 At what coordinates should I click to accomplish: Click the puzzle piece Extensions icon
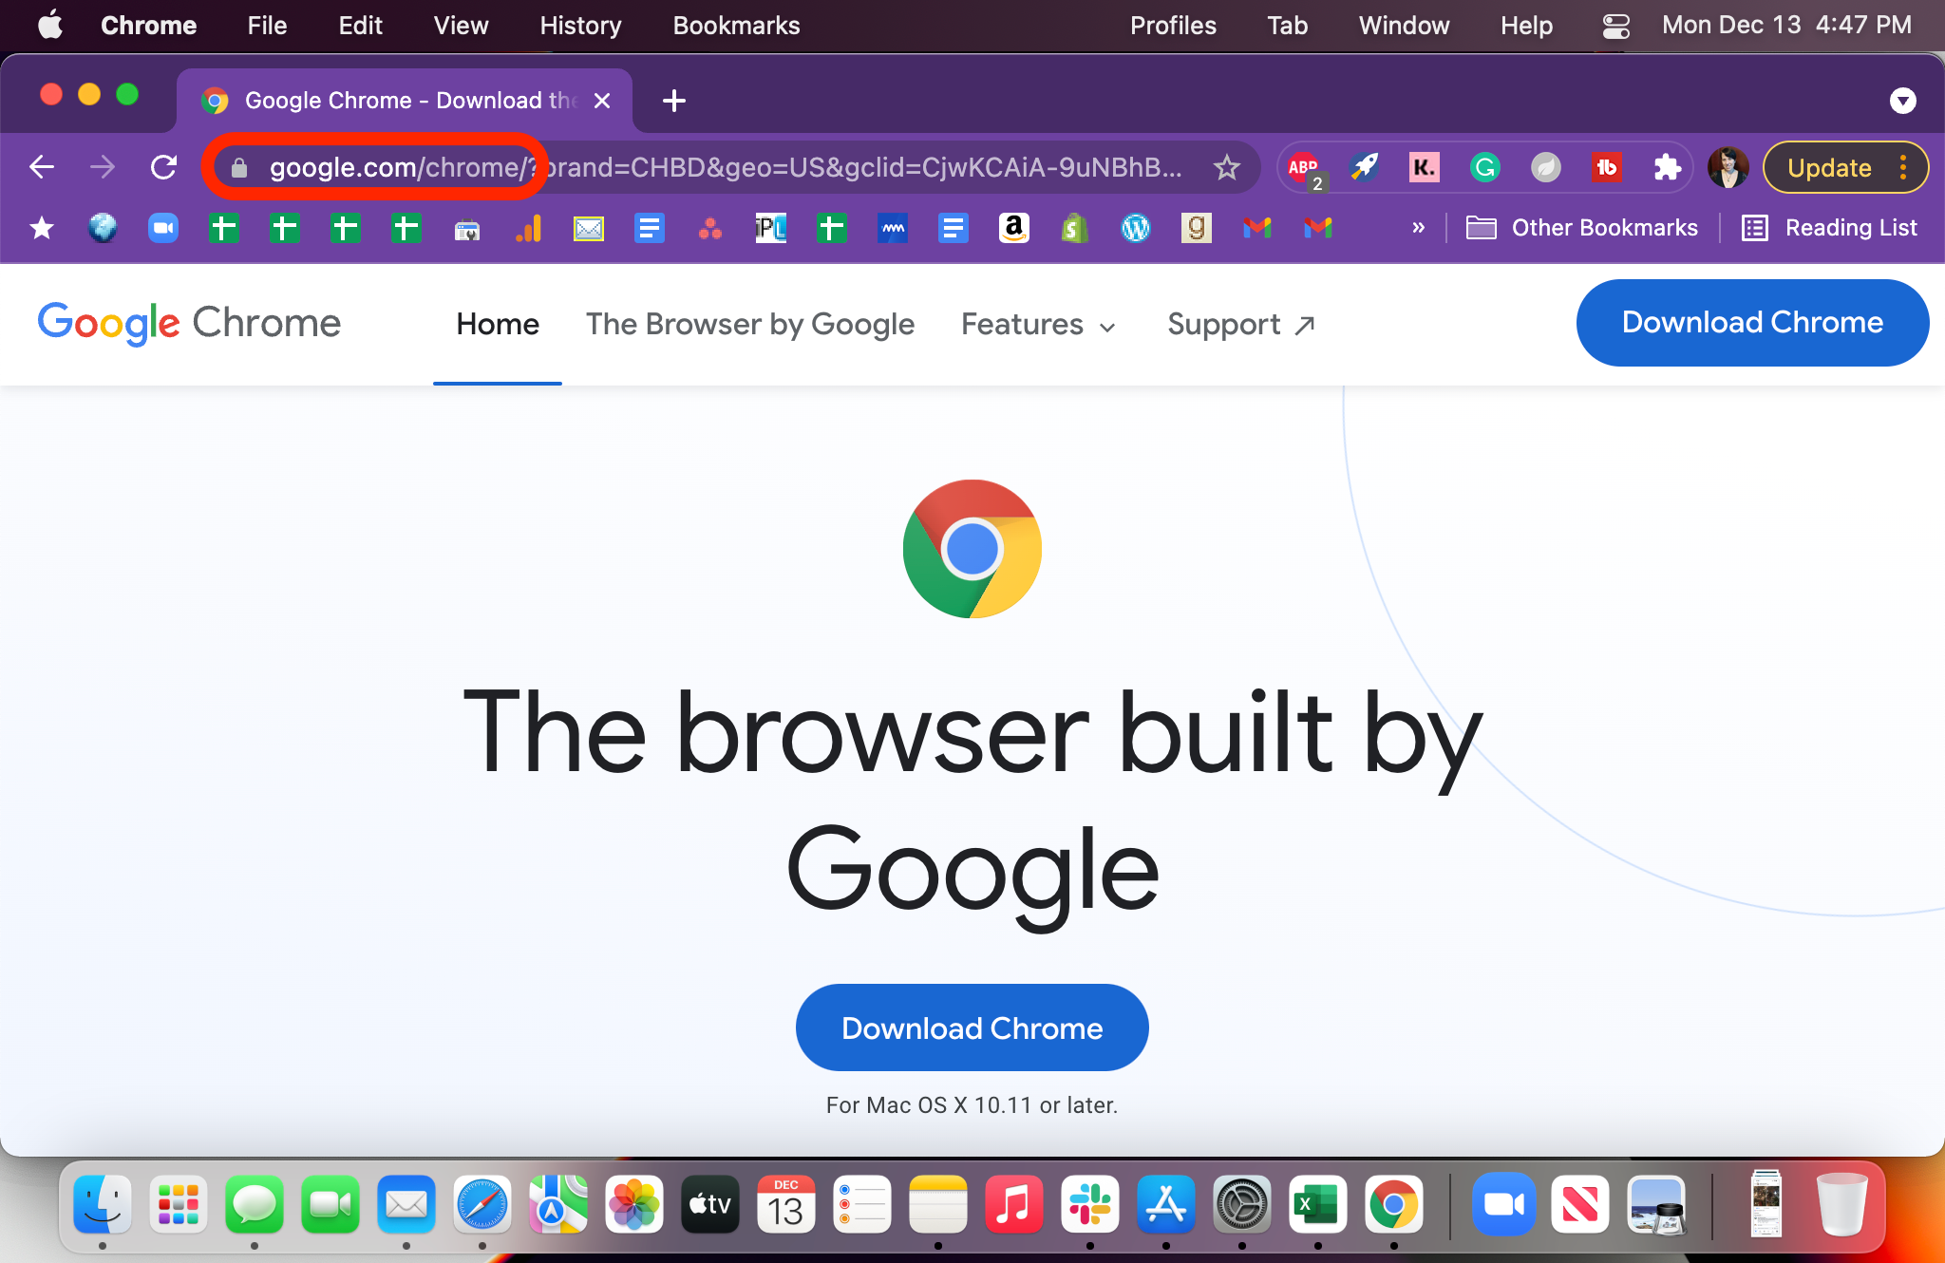(x=1669, y=169)
